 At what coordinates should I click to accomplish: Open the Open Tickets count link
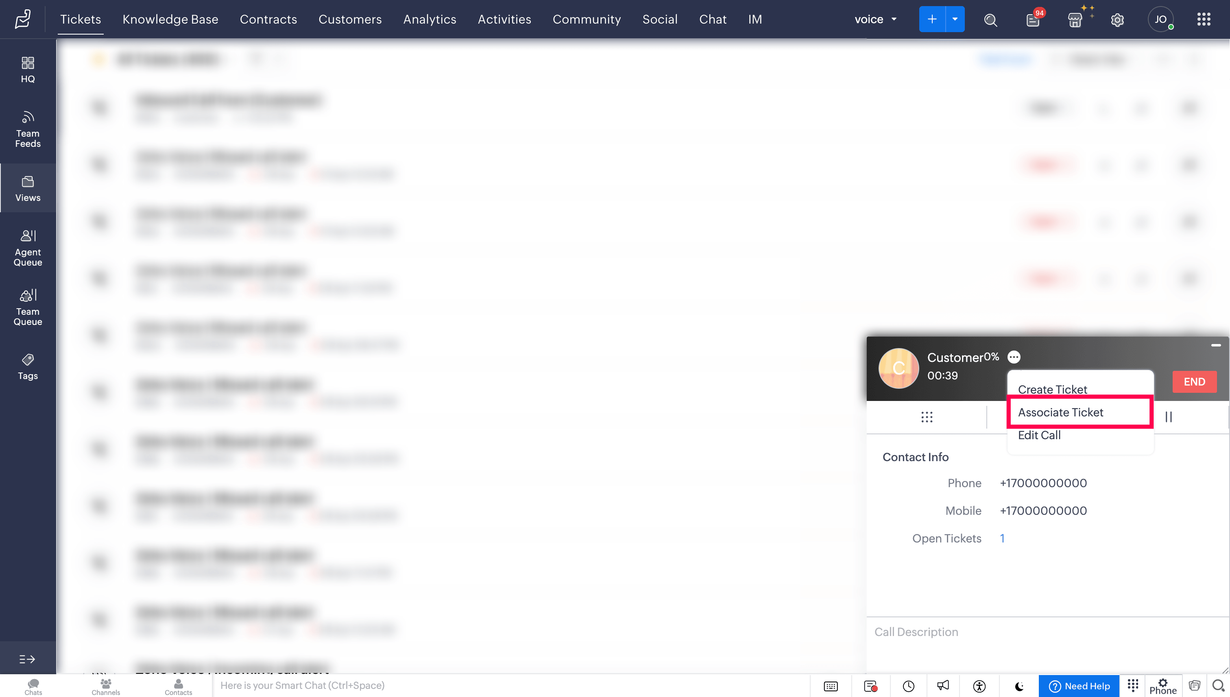click(x=1002, y=538)
